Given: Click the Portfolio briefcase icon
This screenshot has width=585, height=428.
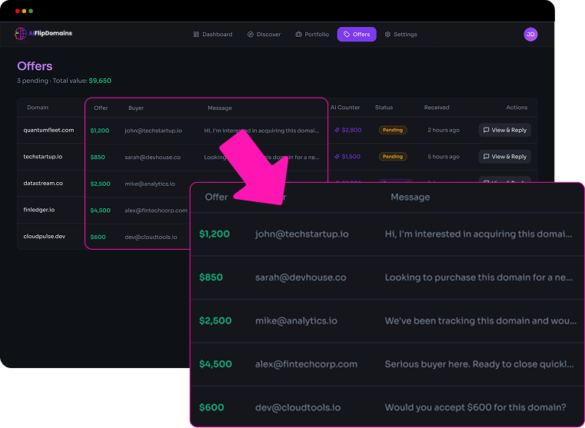Looking at the screenshot, I should [299, 35].
